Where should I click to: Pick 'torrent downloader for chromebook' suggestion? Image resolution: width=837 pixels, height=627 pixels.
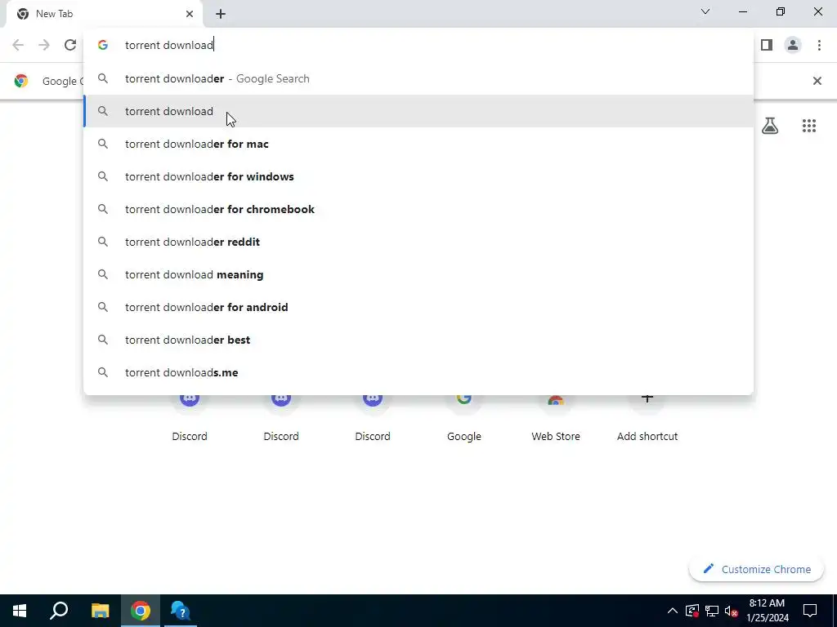[x=418, y=209]
